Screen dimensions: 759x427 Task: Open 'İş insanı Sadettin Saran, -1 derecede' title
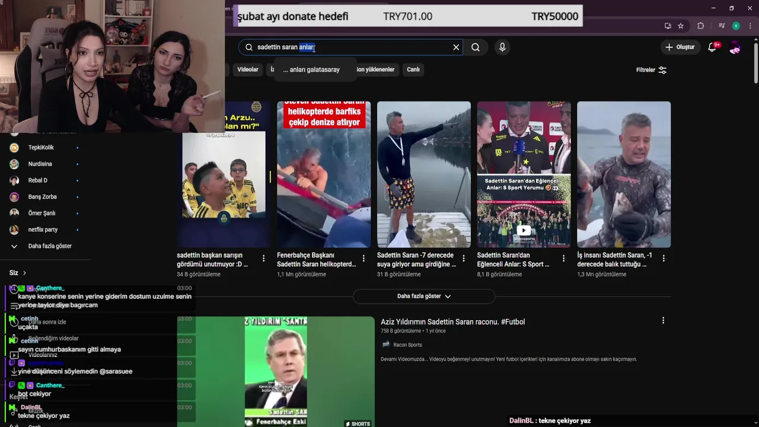[x=615, y=260]
